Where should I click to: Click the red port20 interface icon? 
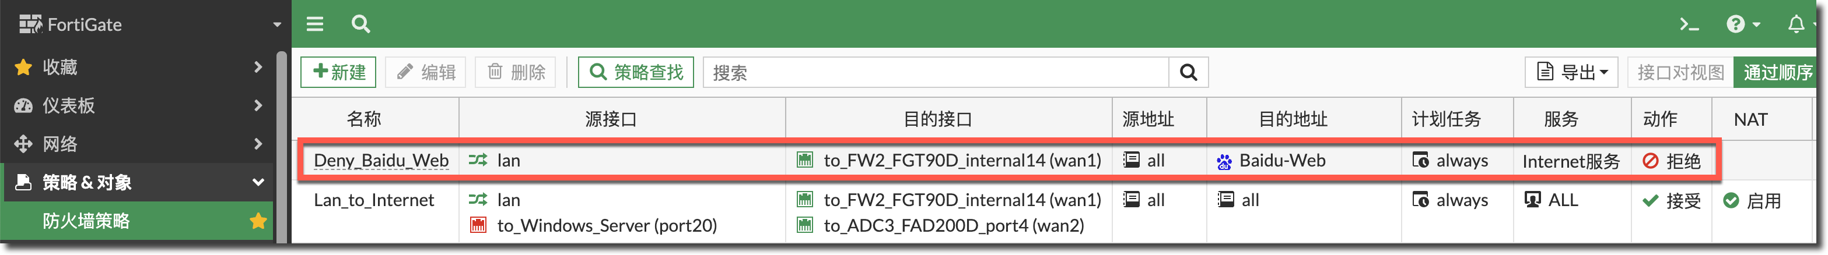(x=478, y=225)
